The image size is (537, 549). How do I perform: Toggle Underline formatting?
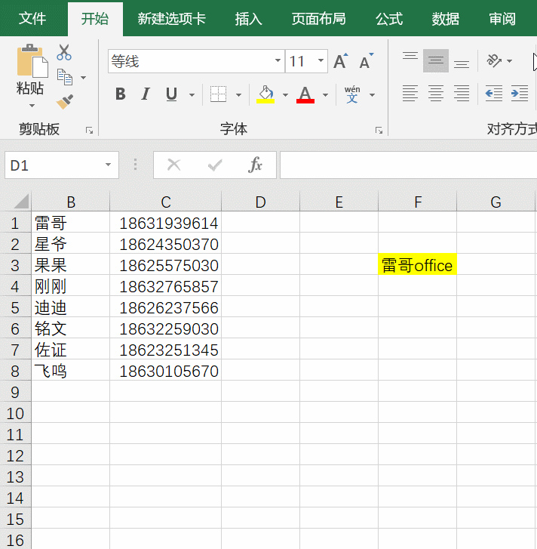[x=171, y=94]
